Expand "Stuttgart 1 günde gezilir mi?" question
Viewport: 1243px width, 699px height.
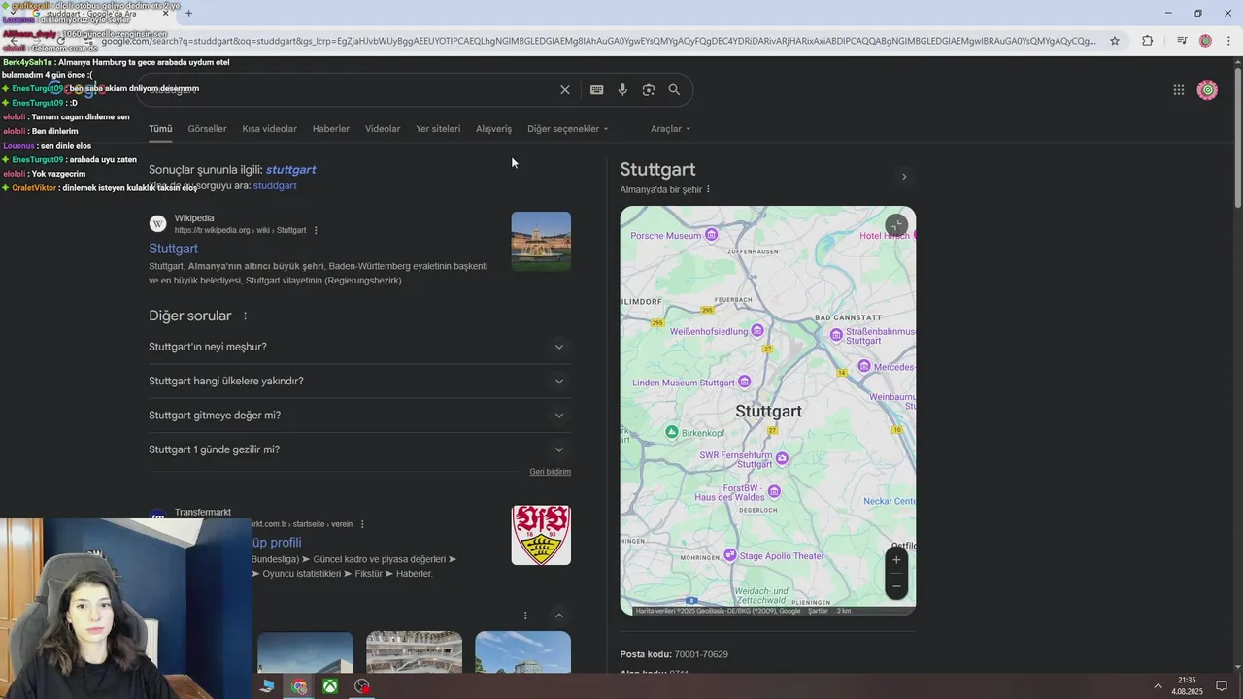[x=359, y=449]
